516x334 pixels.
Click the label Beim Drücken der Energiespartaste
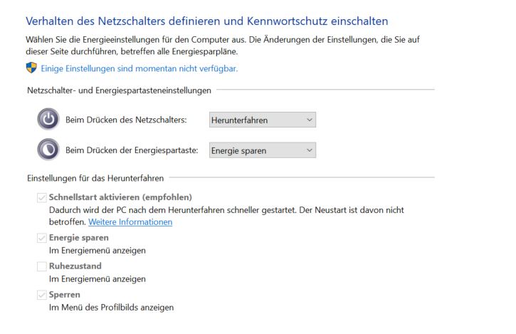click(x=132, y=150)
